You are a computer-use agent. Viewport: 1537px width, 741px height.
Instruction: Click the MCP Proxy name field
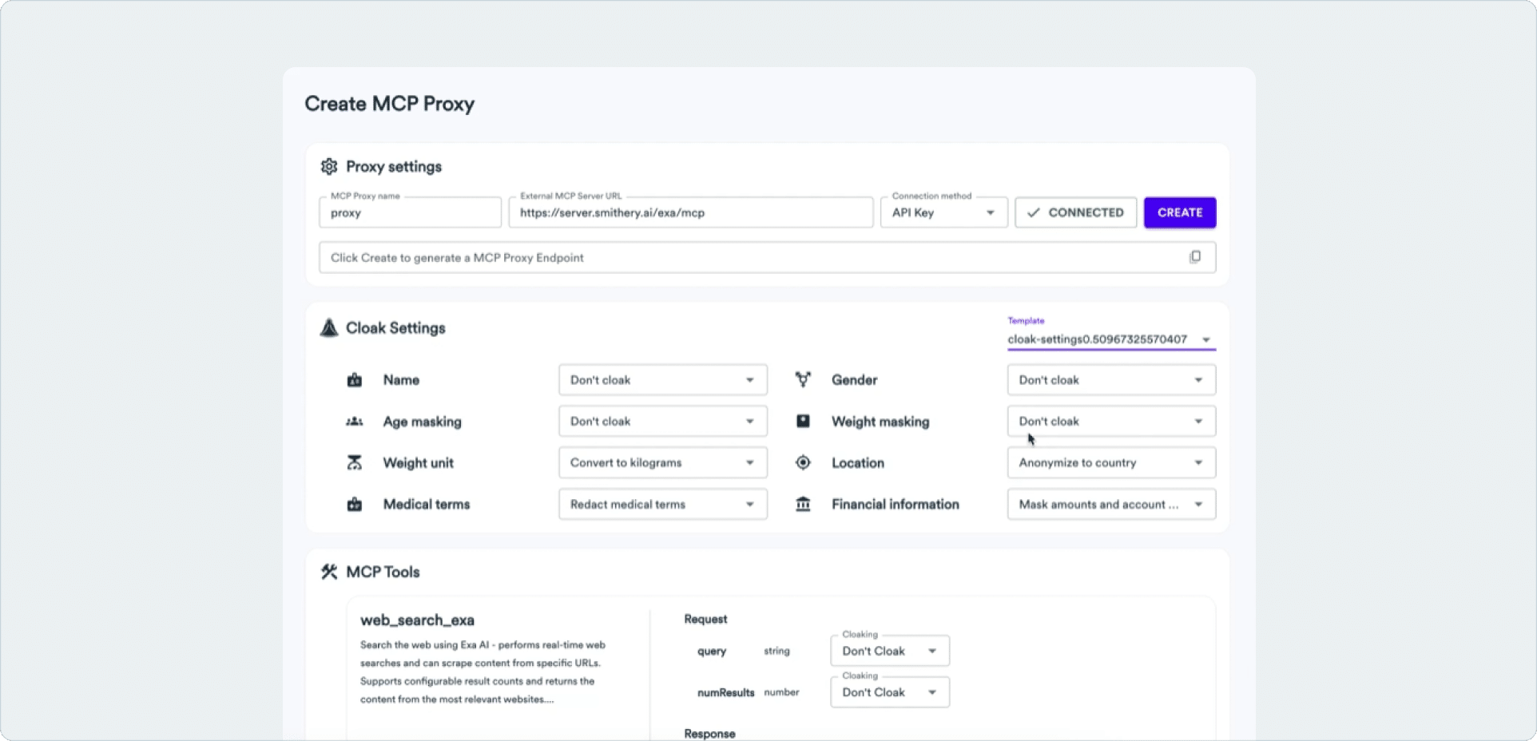pyautogui.click(x=411, y=212)
